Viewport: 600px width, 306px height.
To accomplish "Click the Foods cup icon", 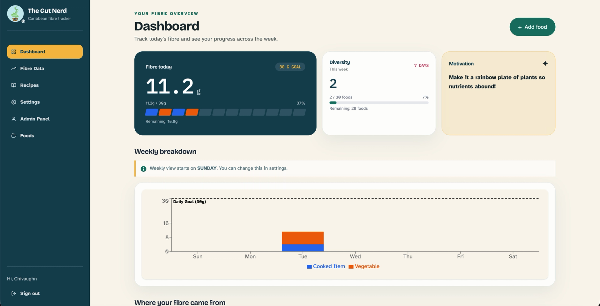I will pos(14,136).
